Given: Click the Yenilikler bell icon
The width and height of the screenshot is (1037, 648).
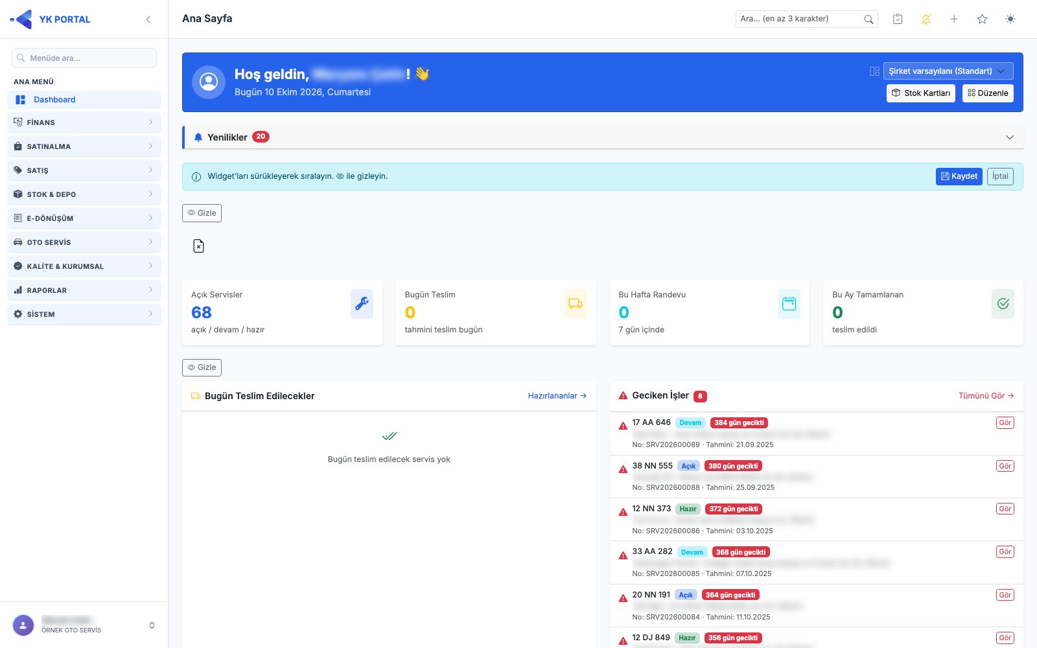Looking at the screenshot, I should coord(198,137).
